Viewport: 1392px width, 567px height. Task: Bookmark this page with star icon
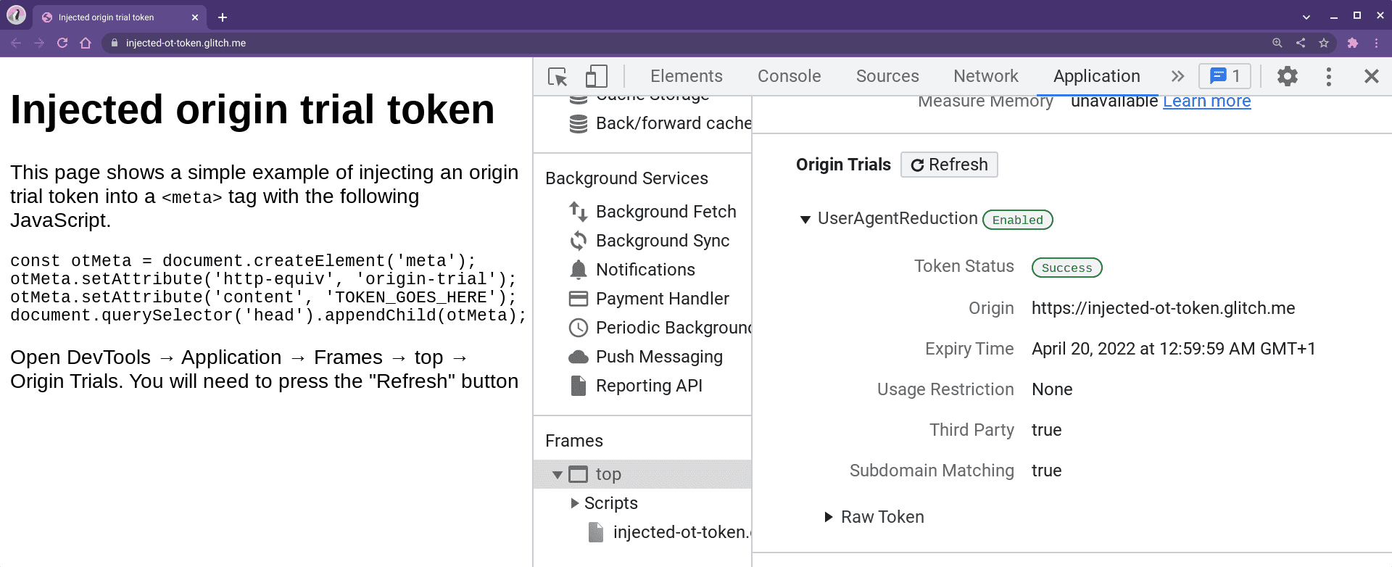point(1324,43)
